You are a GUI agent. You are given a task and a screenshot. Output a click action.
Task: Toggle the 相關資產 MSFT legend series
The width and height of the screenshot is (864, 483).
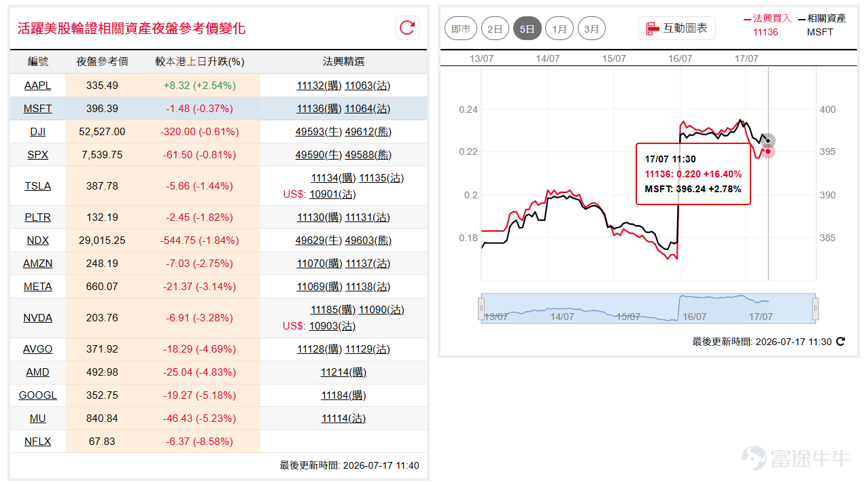tap(822, 25)
